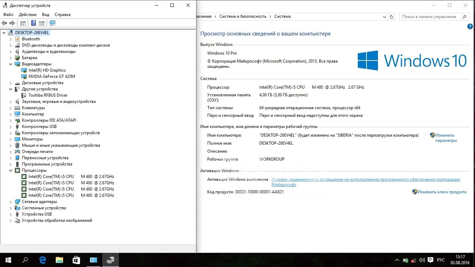Open taskbar search magnifier
Screen dimensions: 475x267
[25, 260]
